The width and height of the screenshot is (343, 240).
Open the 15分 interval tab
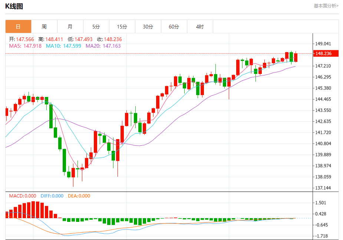coord(122,27)
